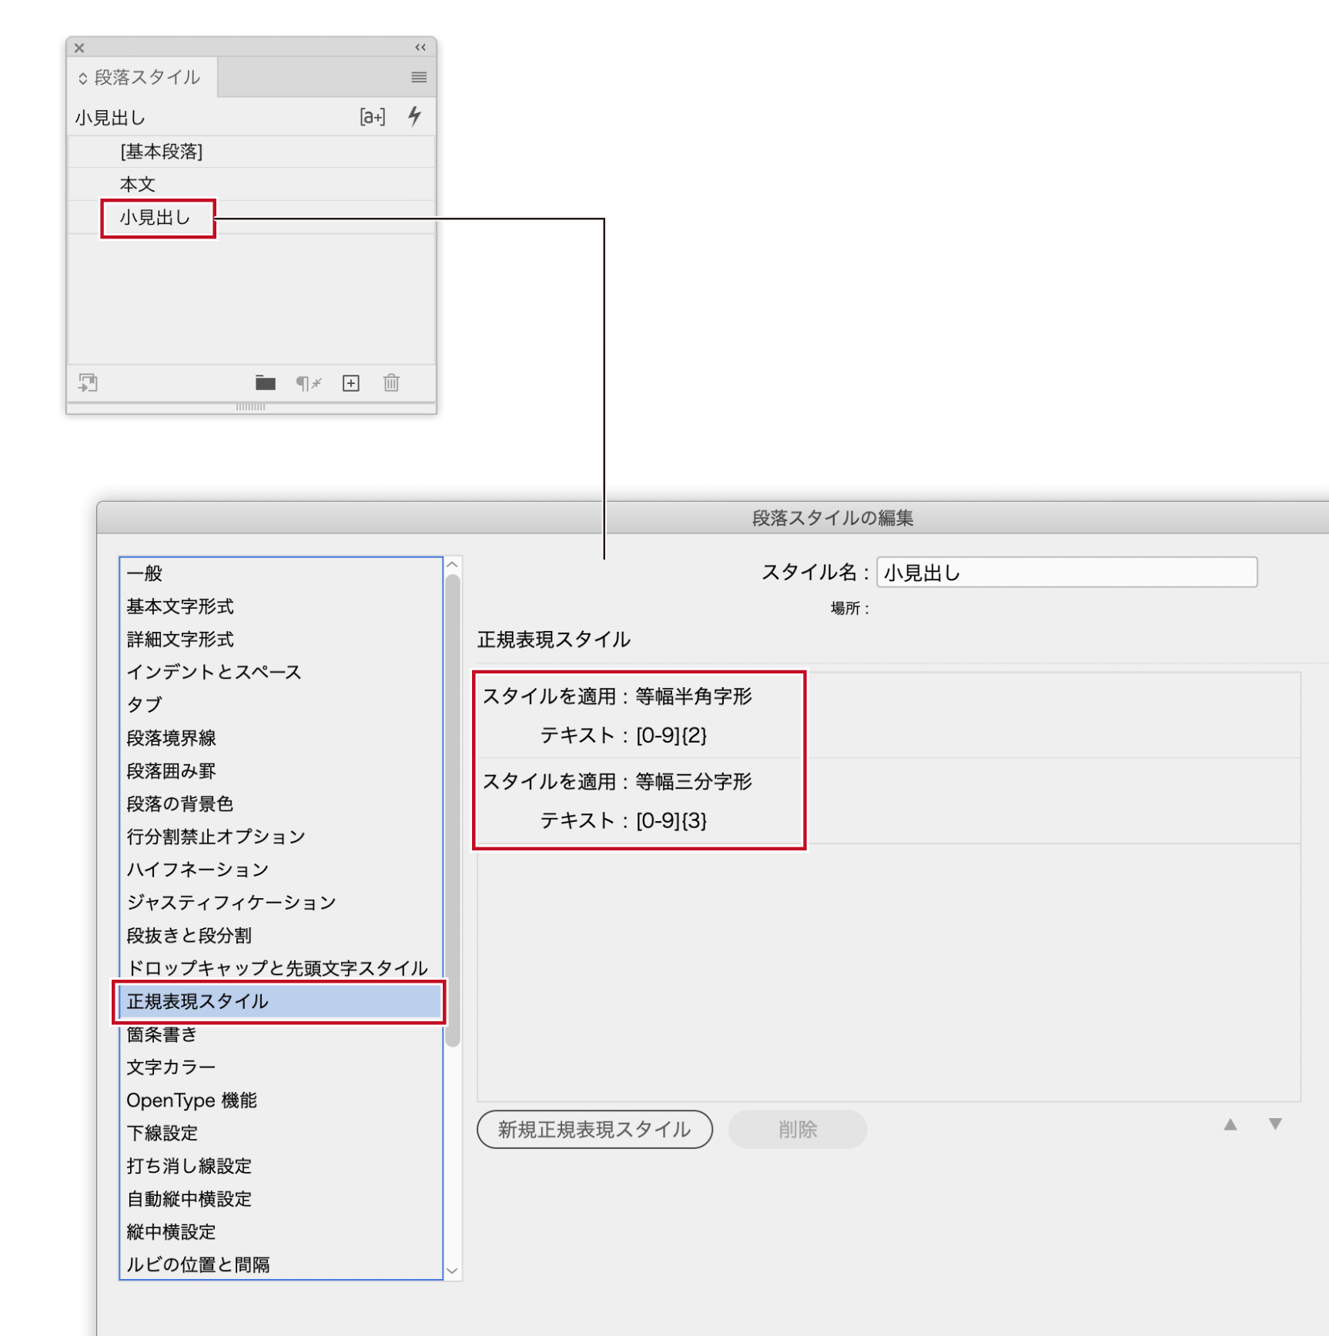Screen dimensions: 1329x1336
Task: Open the ハイフネーション category
Action: tap(281, 870)
